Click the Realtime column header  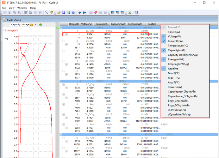[x=152, y=24]
